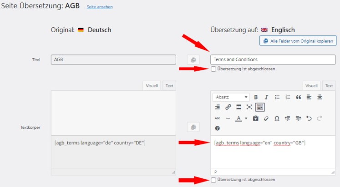
Task: Toggle the toolbar kitchen sink button
Action: point(260,107)
